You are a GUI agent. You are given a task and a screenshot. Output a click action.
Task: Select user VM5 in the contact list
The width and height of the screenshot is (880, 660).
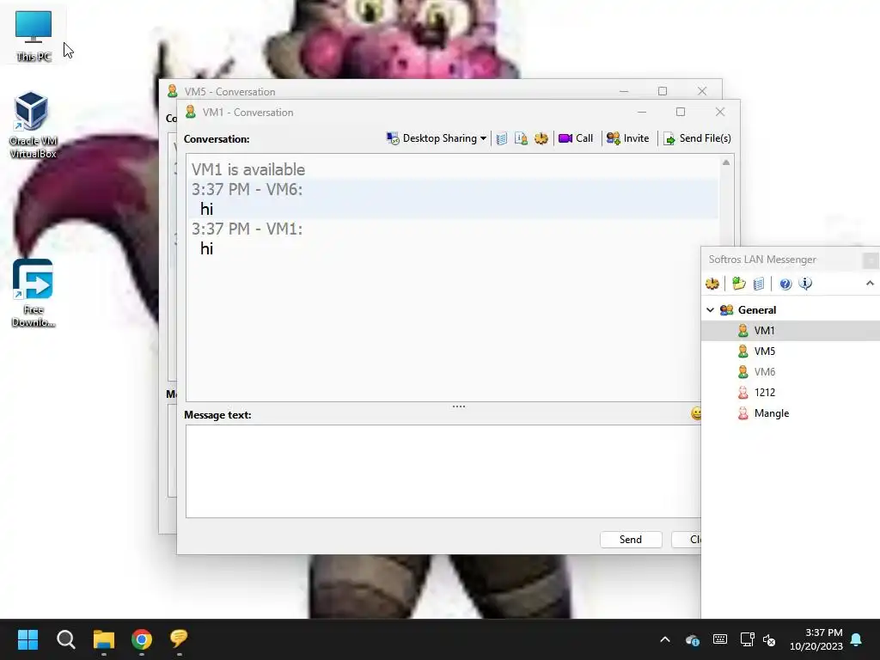pos(791,351)
